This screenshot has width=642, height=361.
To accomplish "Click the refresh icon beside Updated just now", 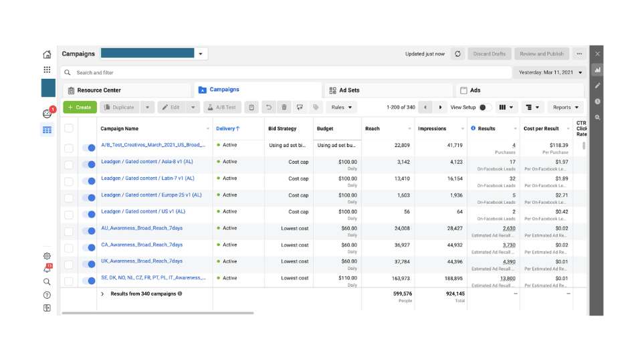I will click(x=457, y=53).
